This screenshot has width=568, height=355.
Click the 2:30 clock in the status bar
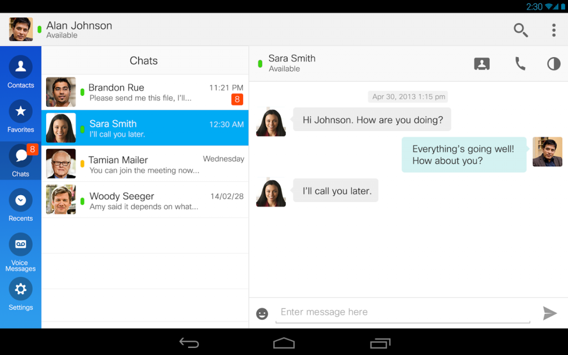click(534, 7)
